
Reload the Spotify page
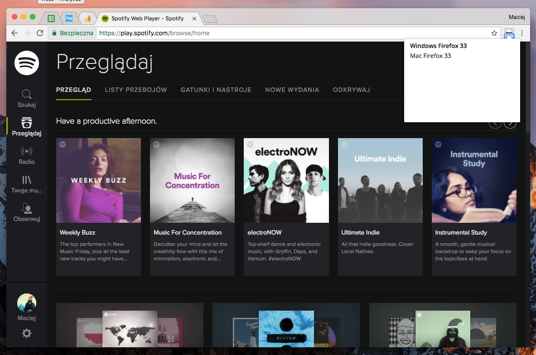coord(40,33)
